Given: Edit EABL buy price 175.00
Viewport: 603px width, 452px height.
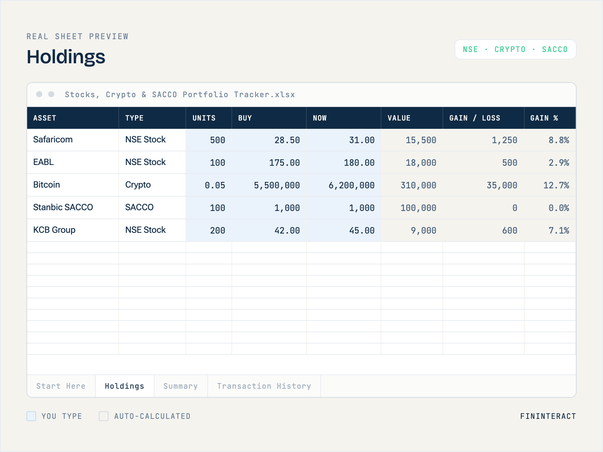Looking at the screenshot, I should click(x=269, y=162).
